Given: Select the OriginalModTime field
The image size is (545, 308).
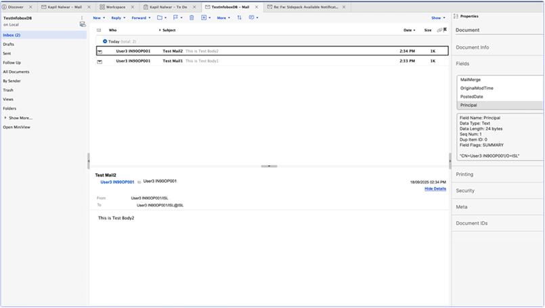Looking at the screenshot, I should click(x=500, y=88).
